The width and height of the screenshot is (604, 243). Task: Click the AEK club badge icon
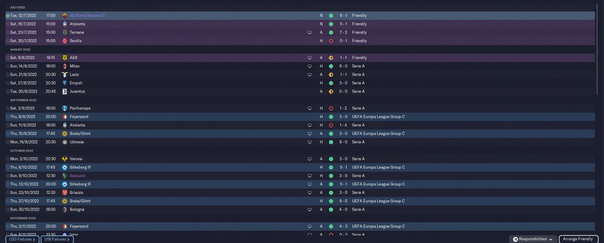[x=65, y=58]
